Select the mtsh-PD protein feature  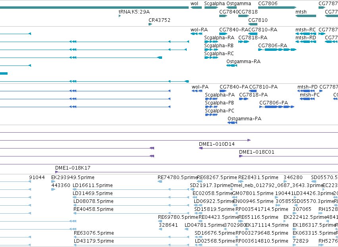(x=306, y=91)
